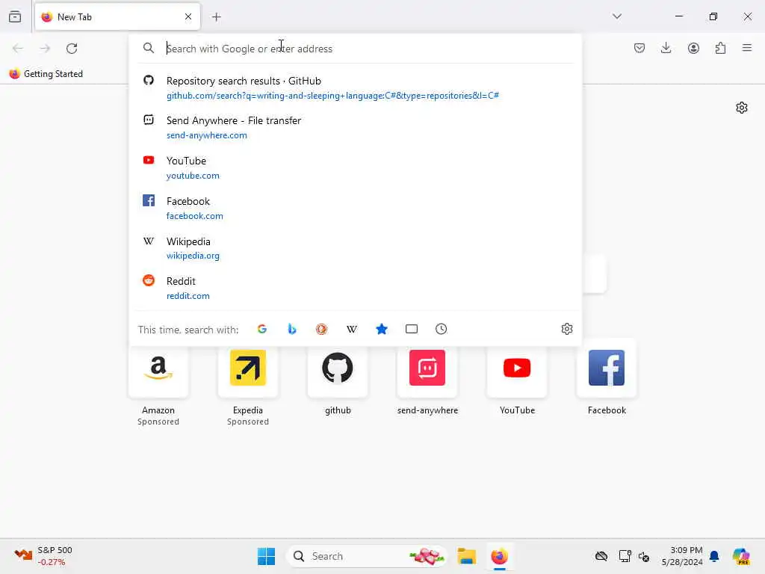Click the taskbar Search box
Image resolution: width=765 pixels, height=574 pixels.
coord(367,556)
